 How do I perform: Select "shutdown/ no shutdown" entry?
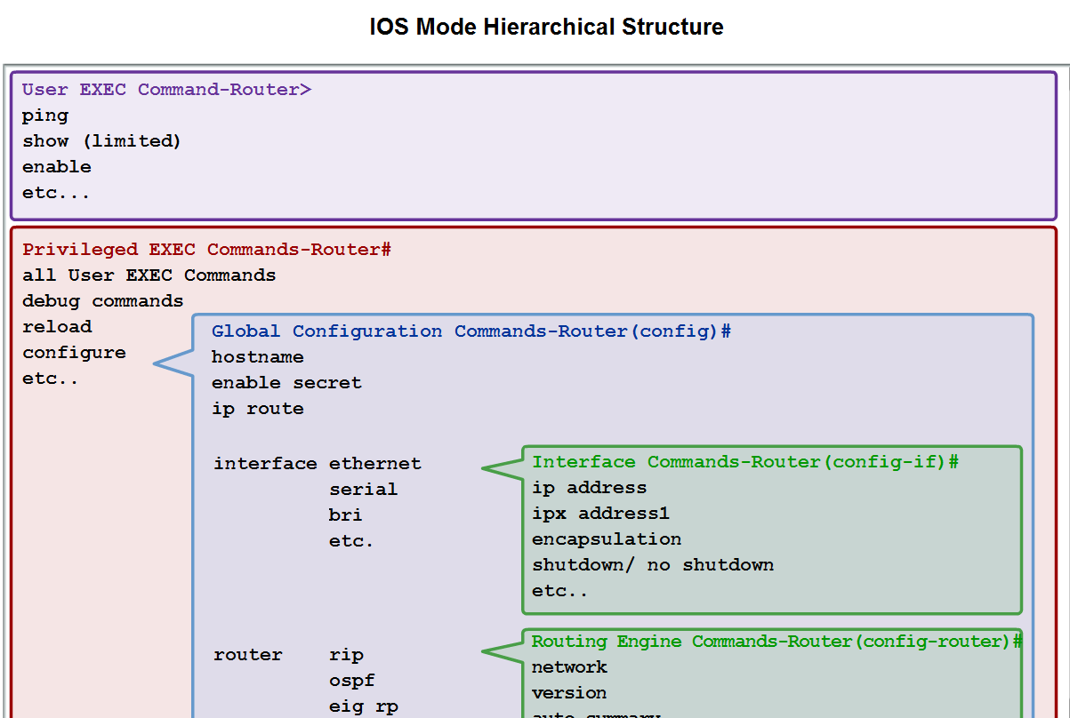pos(653,564)
